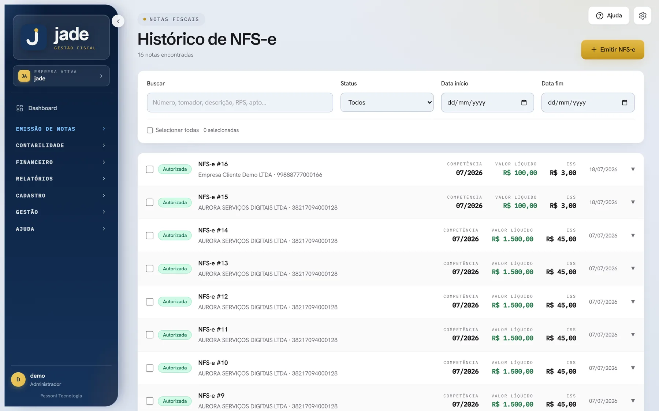Image resolution: width=659 pixels, height=411 pixels.
Task: Expand NFS-e #12 details arrow
Action: (x=633, y=302)
